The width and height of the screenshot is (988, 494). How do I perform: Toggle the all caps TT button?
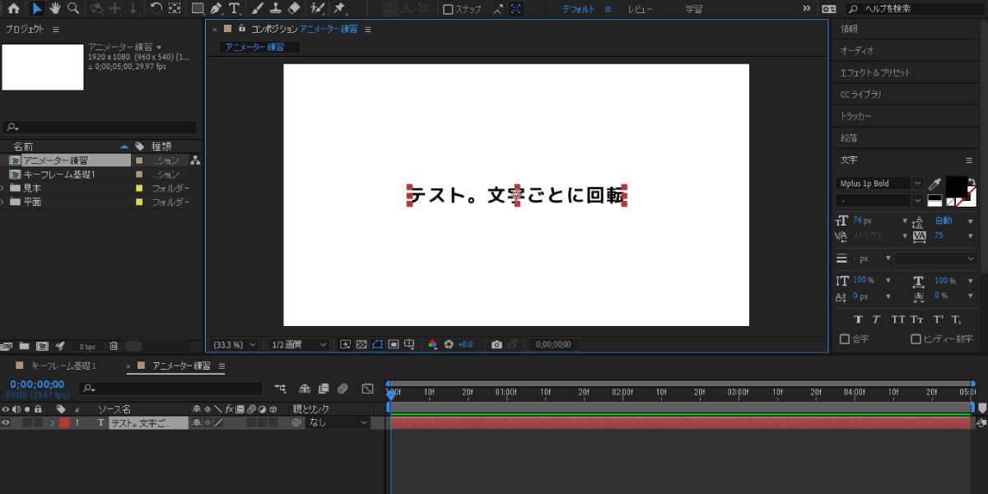(898, 319)
